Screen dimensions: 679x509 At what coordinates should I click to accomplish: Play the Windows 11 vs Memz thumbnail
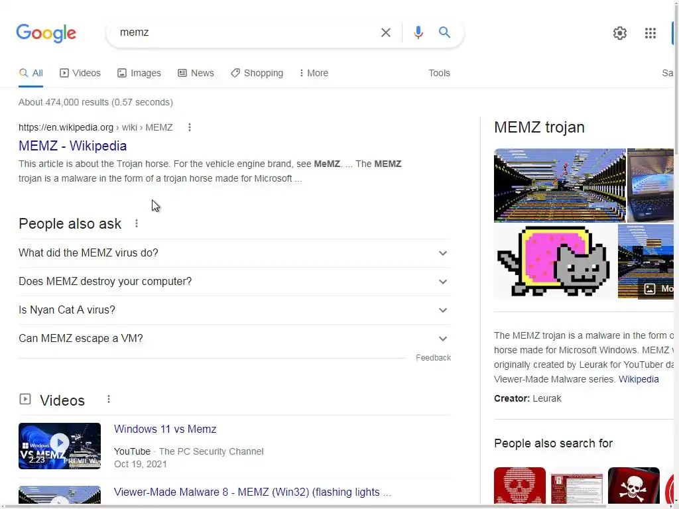point(60,446)
